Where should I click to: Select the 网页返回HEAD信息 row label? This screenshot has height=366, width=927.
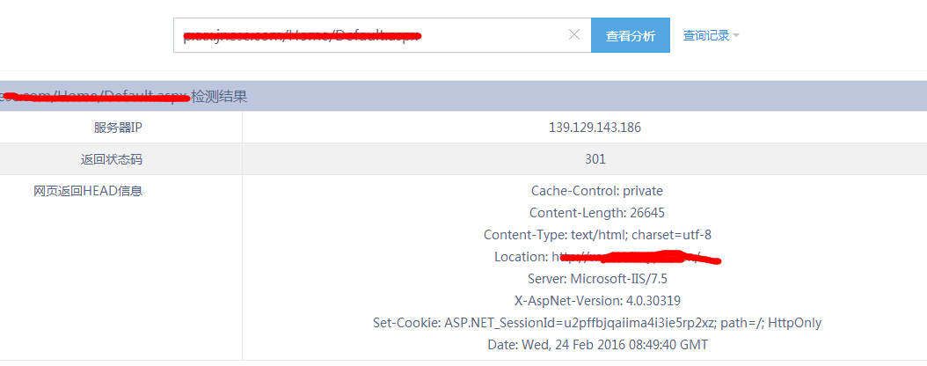click(88, 191)
